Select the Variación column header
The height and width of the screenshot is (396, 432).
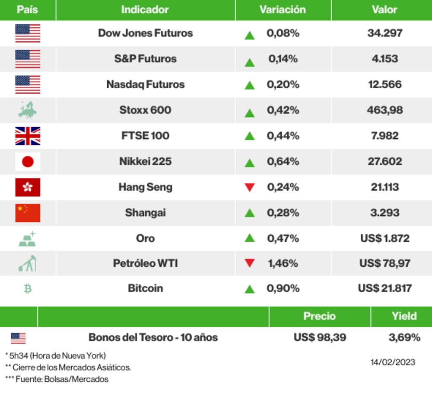pos(283,10)
